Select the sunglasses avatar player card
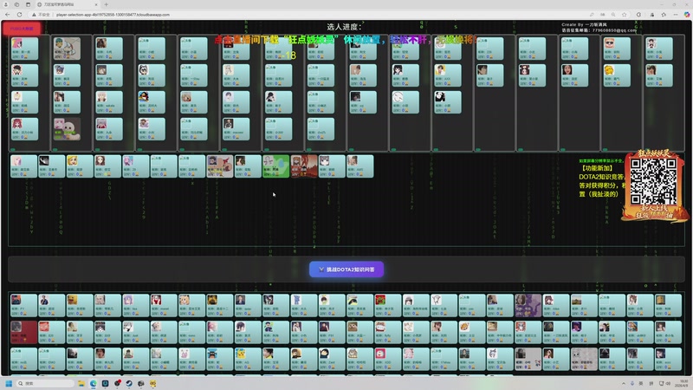This screenshot has width=693, height=390. pos(617,49)
